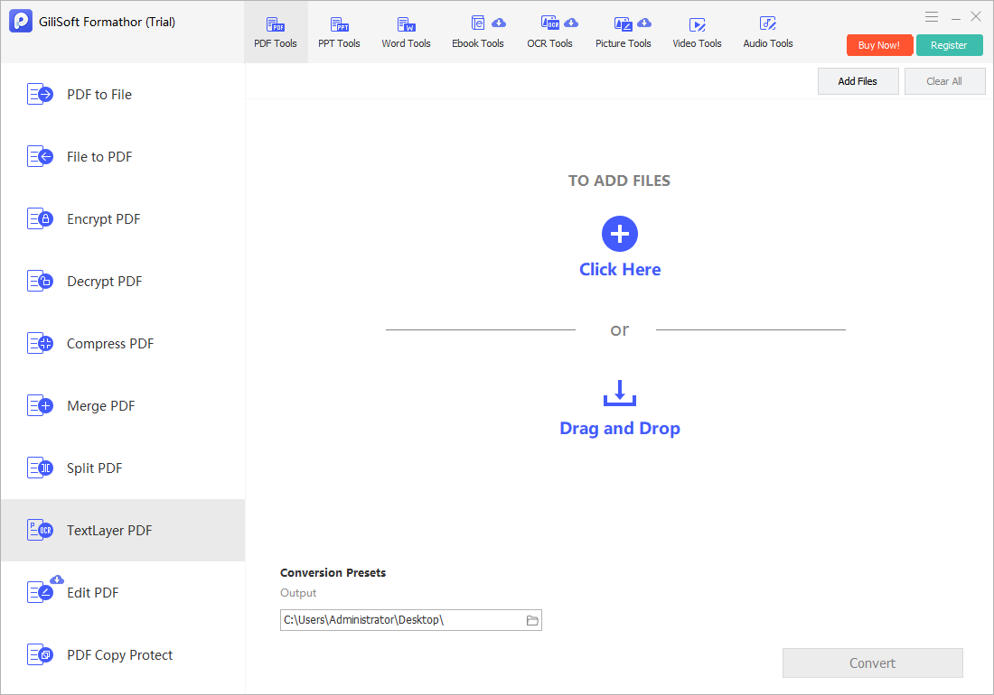Open the Ebook Tools tab
Screen dimensions: 994x695
[x=478, y=32]
